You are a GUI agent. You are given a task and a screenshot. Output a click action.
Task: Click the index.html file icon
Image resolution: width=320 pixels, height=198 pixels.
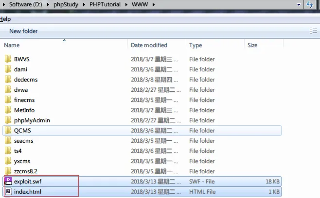(x=8, y=192)
